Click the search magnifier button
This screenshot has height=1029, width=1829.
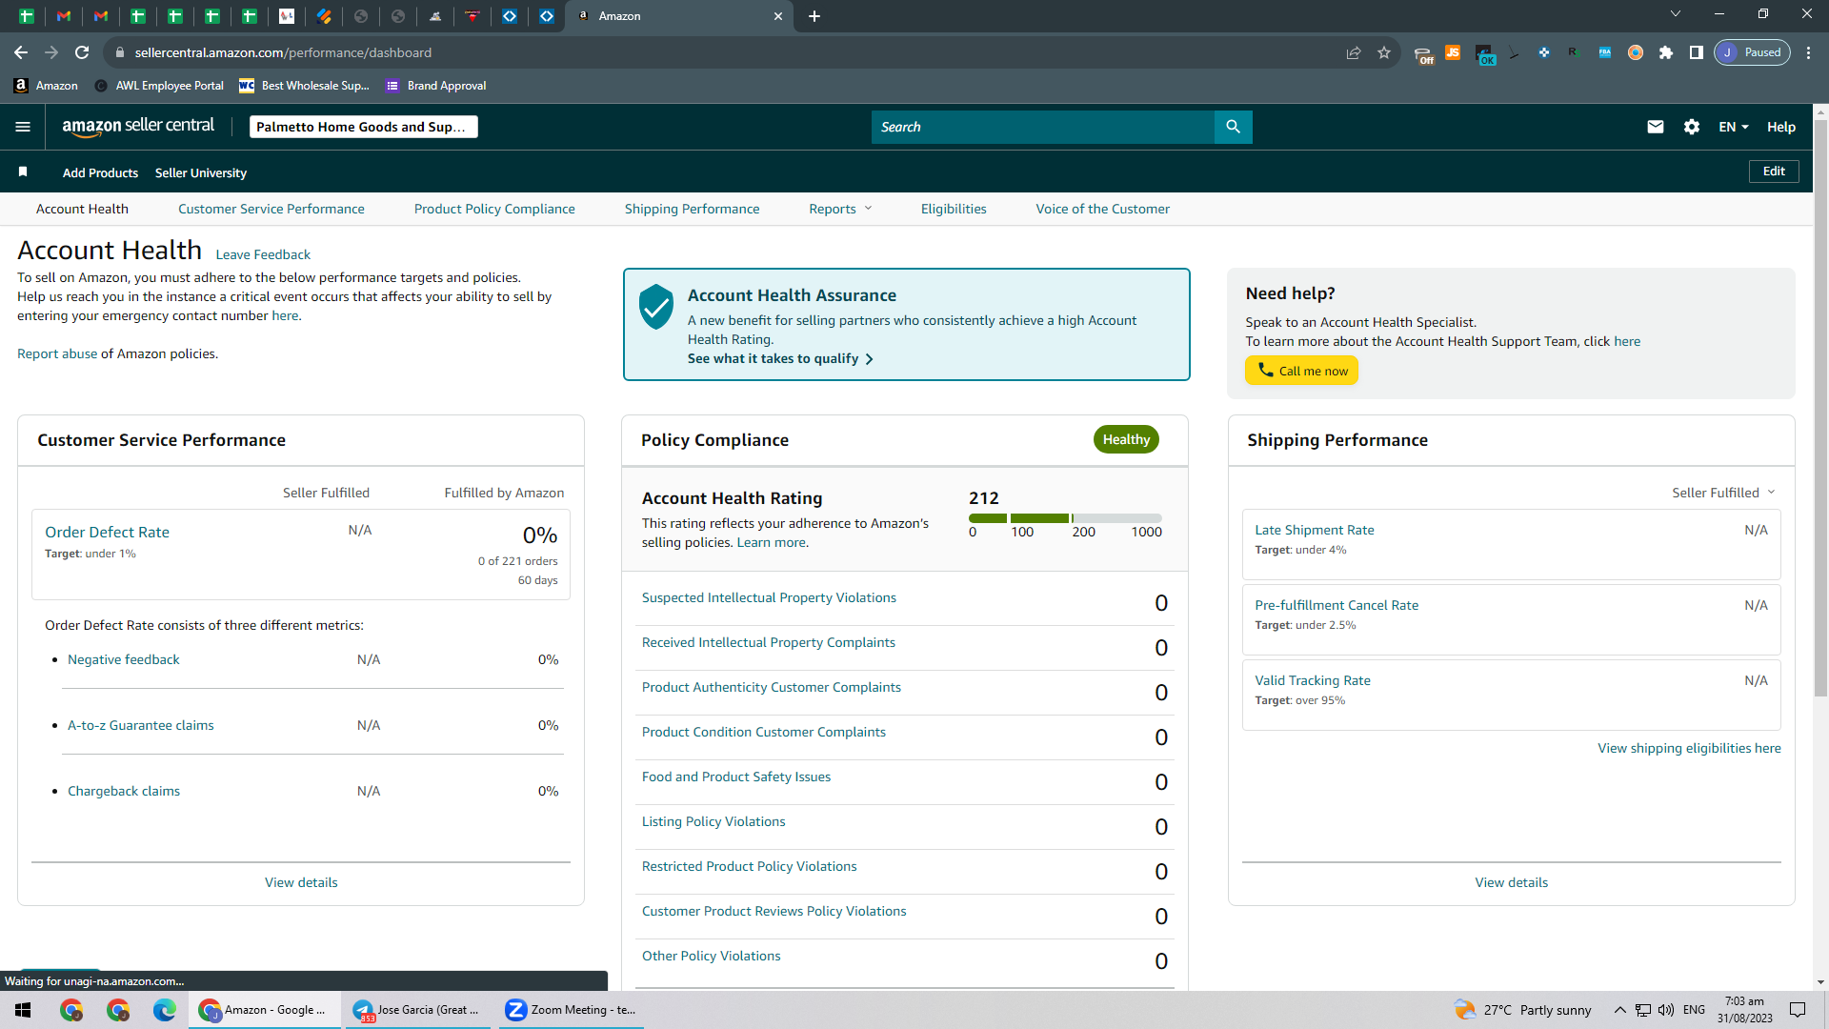(x=1233, y=127)
